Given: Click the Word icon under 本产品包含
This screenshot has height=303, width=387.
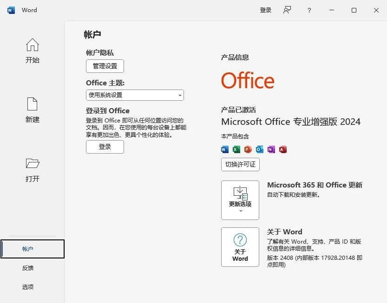Looking at the screenshot, I should [x=225, y=149].
